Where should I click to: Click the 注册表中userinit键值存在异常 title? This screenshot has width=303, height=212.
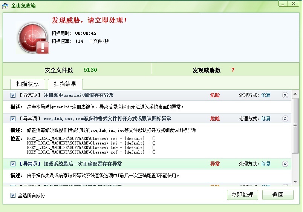pyautogui.click(x=78, y=95)
